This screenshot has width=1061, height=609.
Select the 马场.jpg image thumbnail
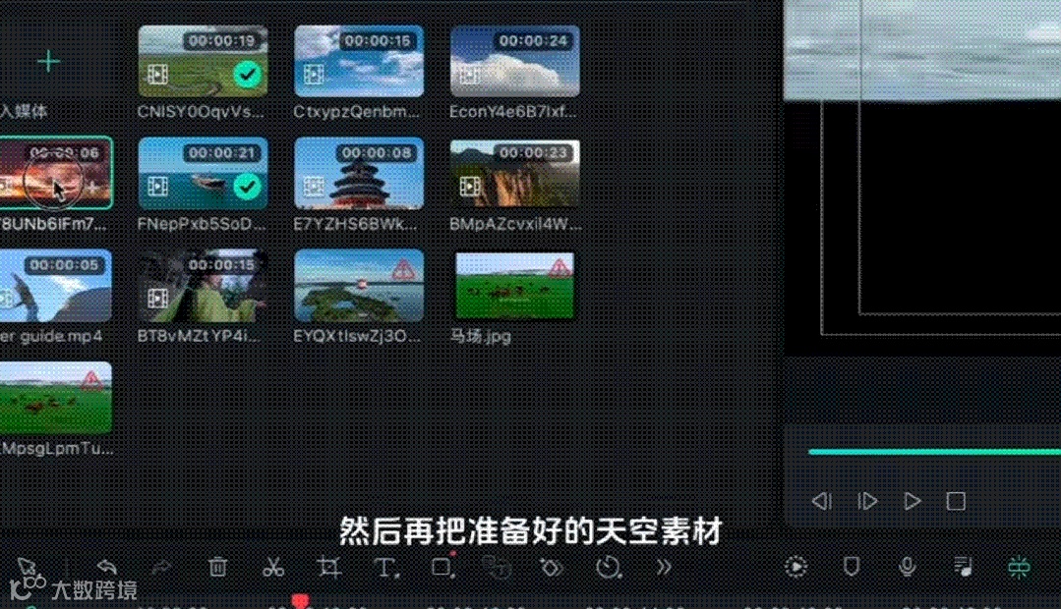[x=514, y=284]
